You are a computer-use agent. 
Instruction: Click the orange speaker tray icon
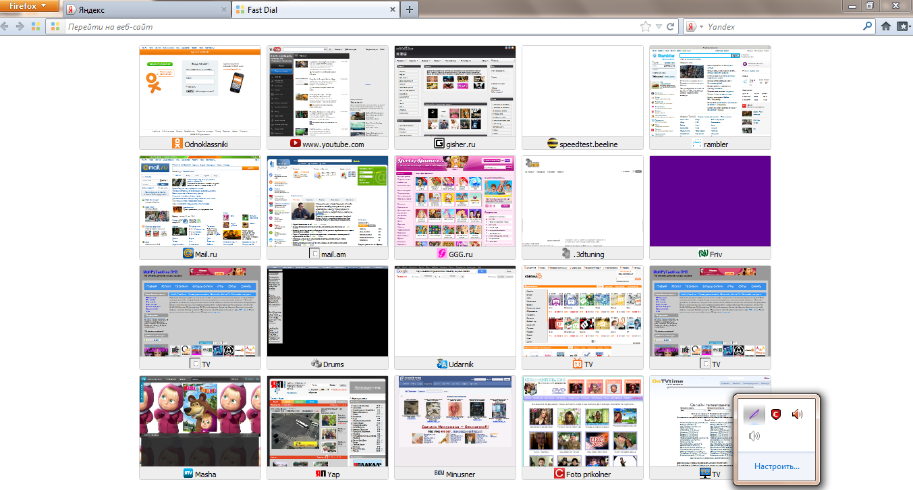point(798,414)
